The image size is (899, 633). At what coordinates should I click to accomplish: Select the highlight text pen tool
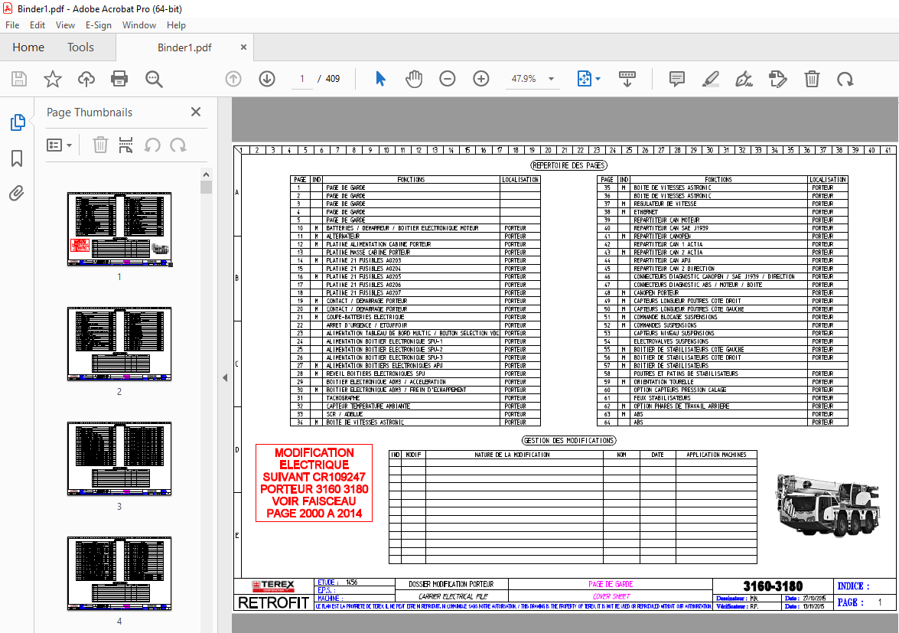[711, 79]
